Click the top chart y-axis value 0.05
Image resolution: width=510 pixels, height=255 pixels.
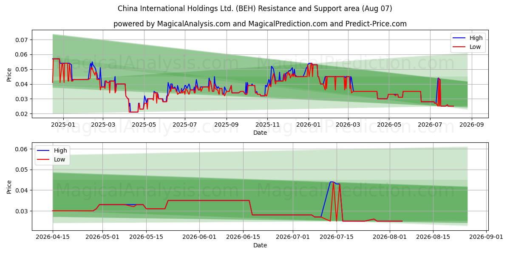[x=22, y=69]
